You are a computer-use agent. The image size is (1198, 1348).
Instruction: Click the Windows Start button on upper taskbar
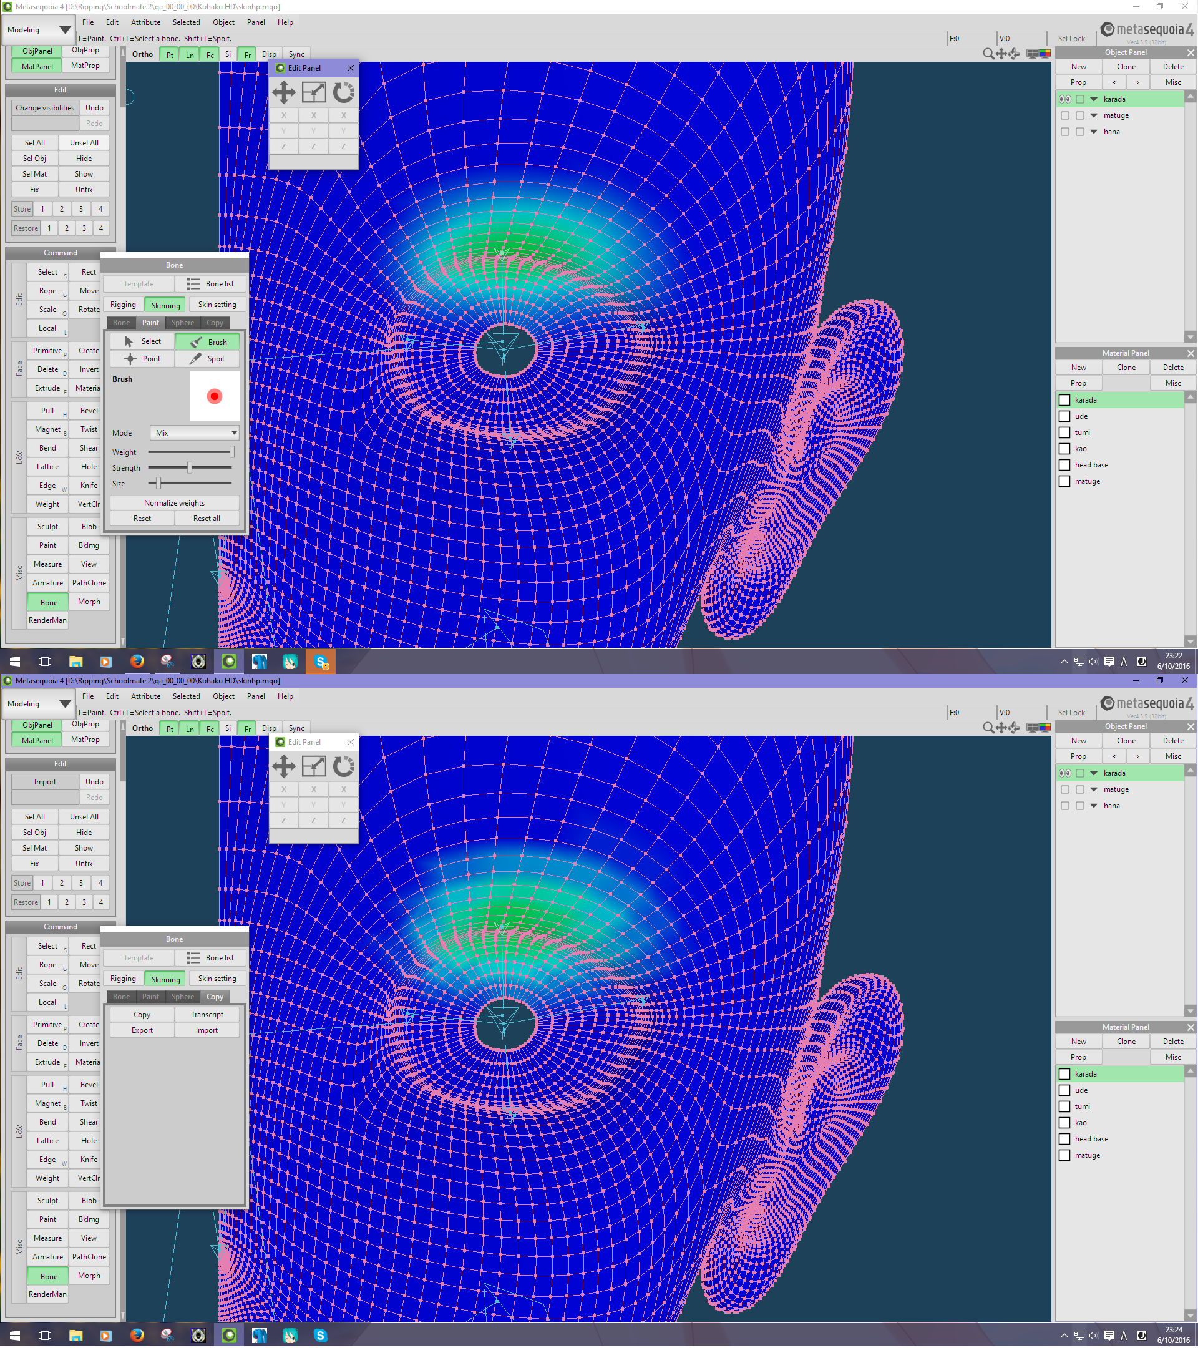tap(14, 662)
